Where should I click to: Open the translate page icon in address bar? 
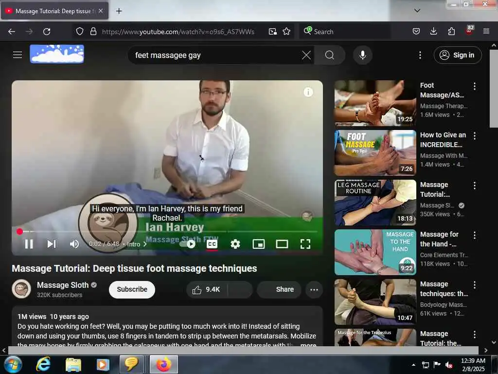click(x=272, y=32)
